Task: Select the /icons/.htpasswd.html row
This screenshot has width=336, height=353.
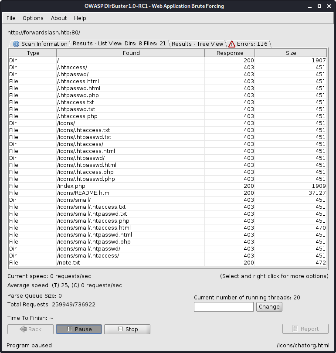Action: tap(167, 165)
